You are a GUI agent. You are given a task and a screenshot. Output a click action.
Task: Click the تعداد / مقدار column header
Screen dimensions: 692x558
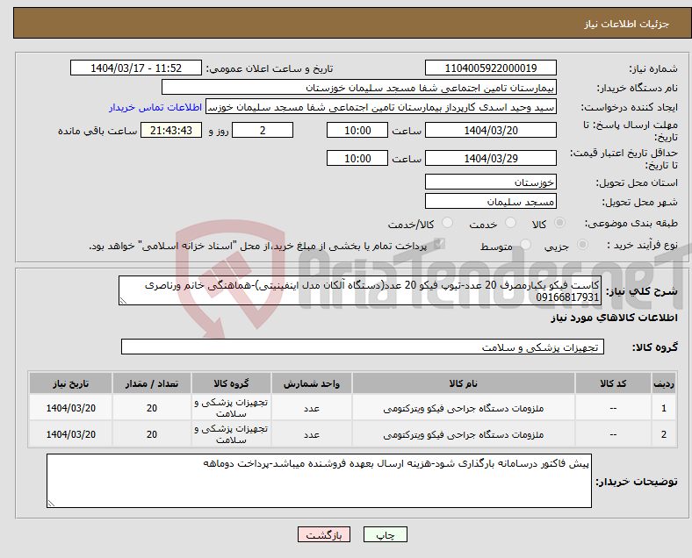pyautogui.click(x=152, y=383)
